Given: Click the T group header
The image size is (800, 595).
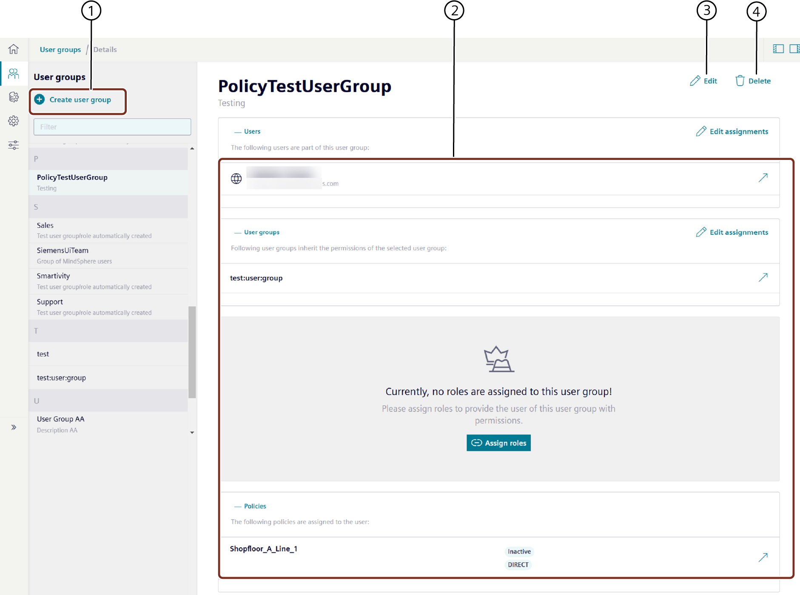Looking at the screenshot, I should [x=108, y=331].
